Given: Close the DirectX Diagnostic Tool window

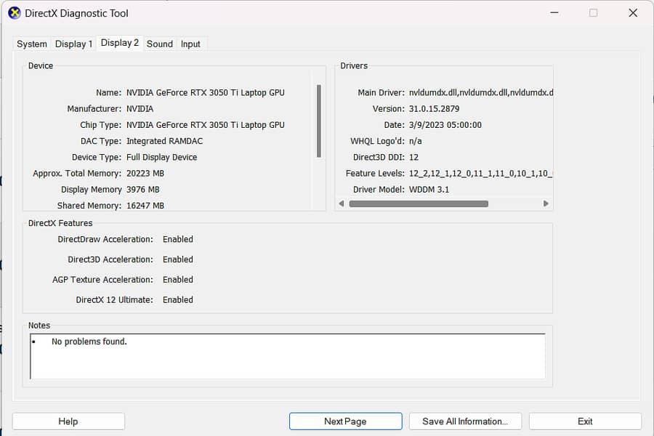Looking at the screenshot, I should click(x=631, y=13).
